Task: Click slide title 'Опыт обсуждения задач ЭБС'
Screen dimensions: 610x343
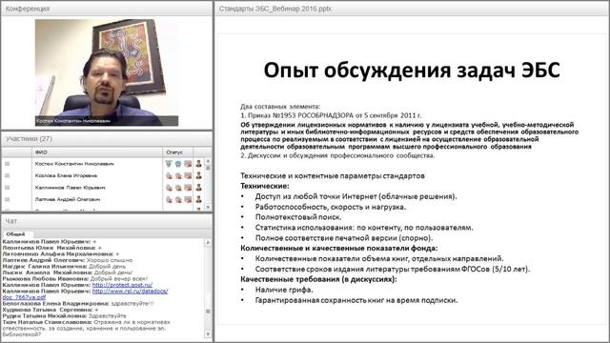Action: (x=412, y=71)
